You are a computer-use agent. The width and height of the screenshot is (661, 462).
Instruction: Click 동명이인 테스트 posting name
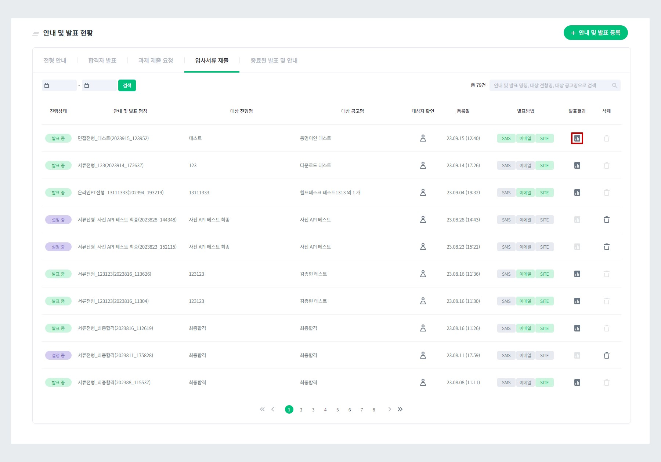click(x=315, y=138)
